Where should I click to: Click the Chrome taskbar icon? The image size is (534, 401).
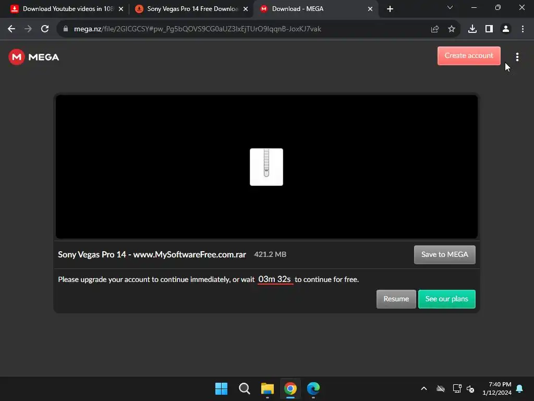(x=290, y=388)
